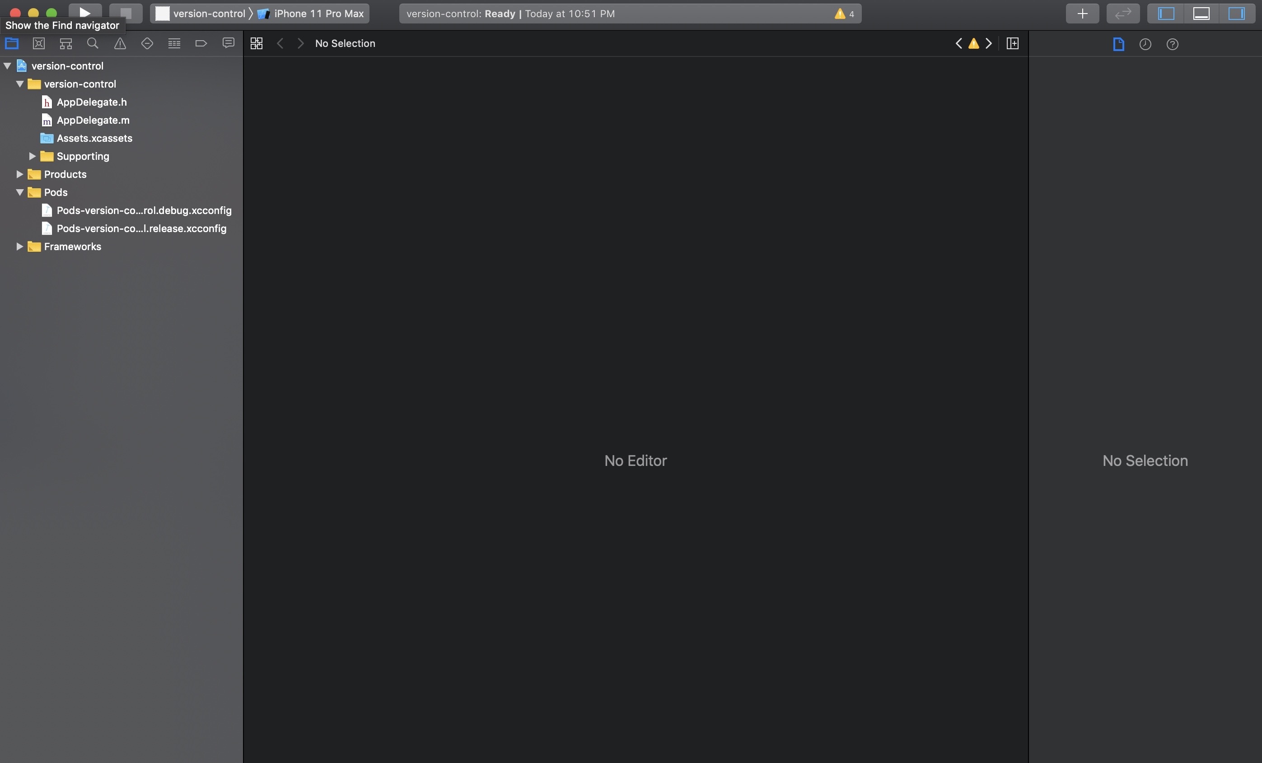The image size is (1262, 763).
Task: Stop the running scheme
Action: click(126, 13)
